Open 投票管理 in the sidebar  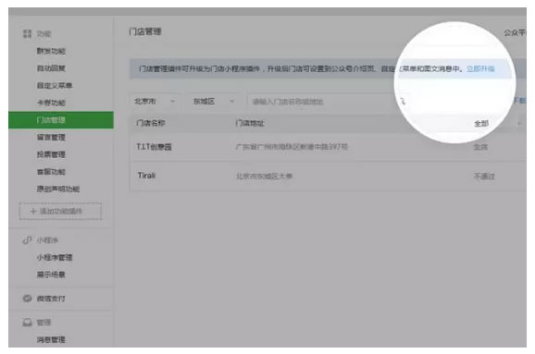[51, 154]
